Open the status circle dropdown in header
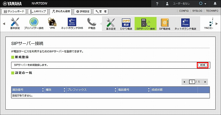Screen dimensions: 221x115 tap(202, 4)
